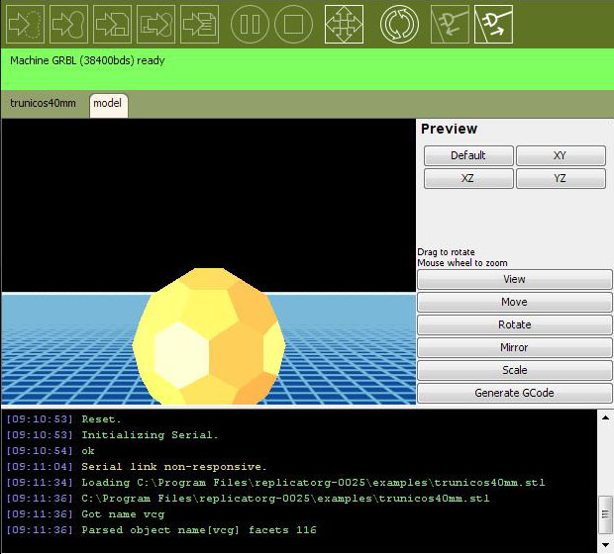Open the Rotate tool panel

point(514,324)
